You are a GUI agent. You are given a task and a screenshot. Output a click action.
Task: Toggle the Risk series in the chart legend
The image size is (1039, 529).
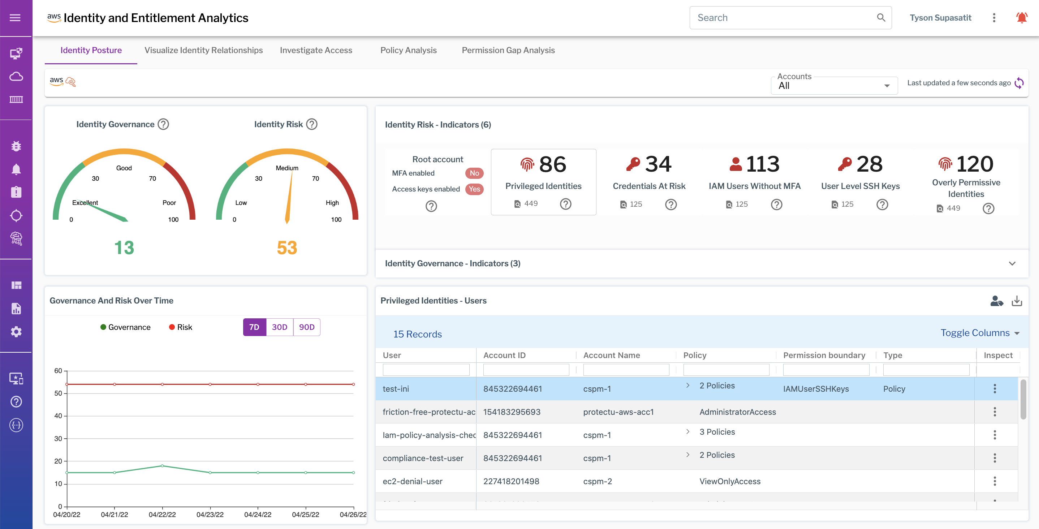pos(180,327)
